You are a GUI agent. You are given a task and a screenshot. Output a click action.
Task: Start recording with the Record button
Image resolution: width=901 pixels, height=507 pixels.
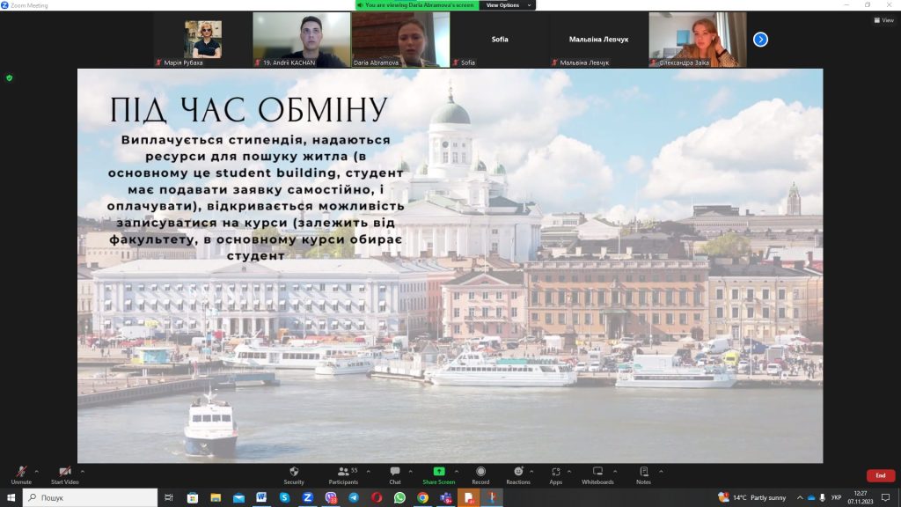480,474
